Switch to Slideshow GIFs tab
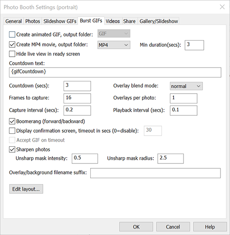This screenshot has height=235, width=230. 60,21
